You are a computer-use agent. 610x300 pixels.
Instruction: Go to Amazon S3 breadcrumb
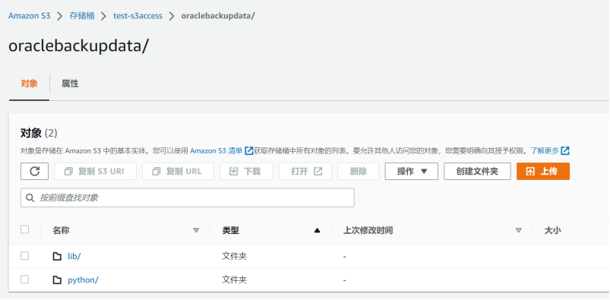click(30, 16)
